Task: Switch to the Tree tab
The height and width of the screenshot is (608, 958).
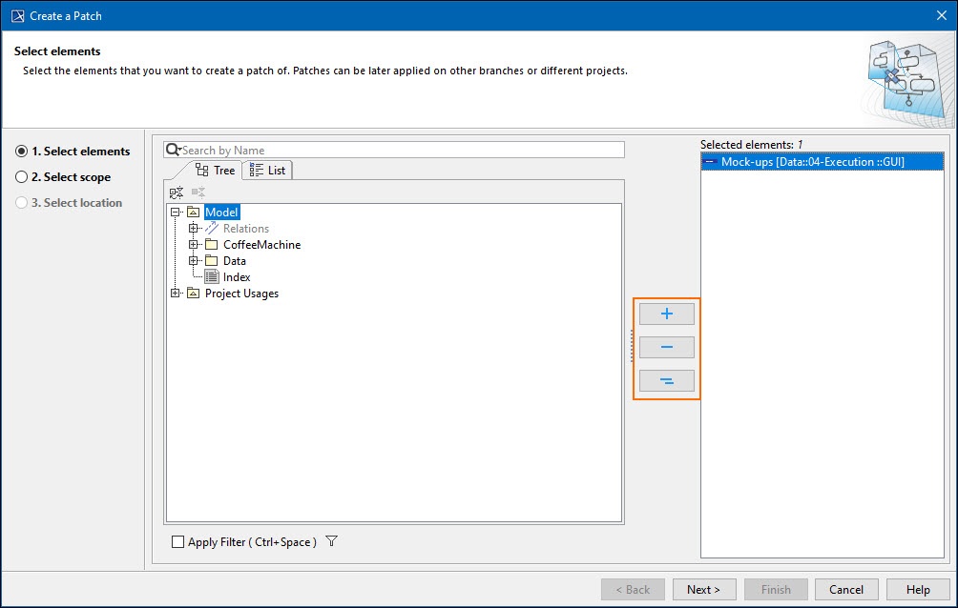Action: pos(215,171)
